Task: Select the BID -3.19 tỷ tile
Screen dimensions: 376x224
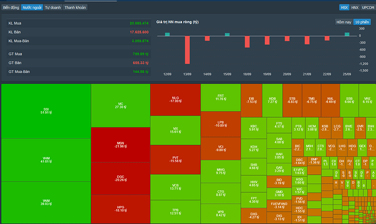Action: [x=279, y=181]
